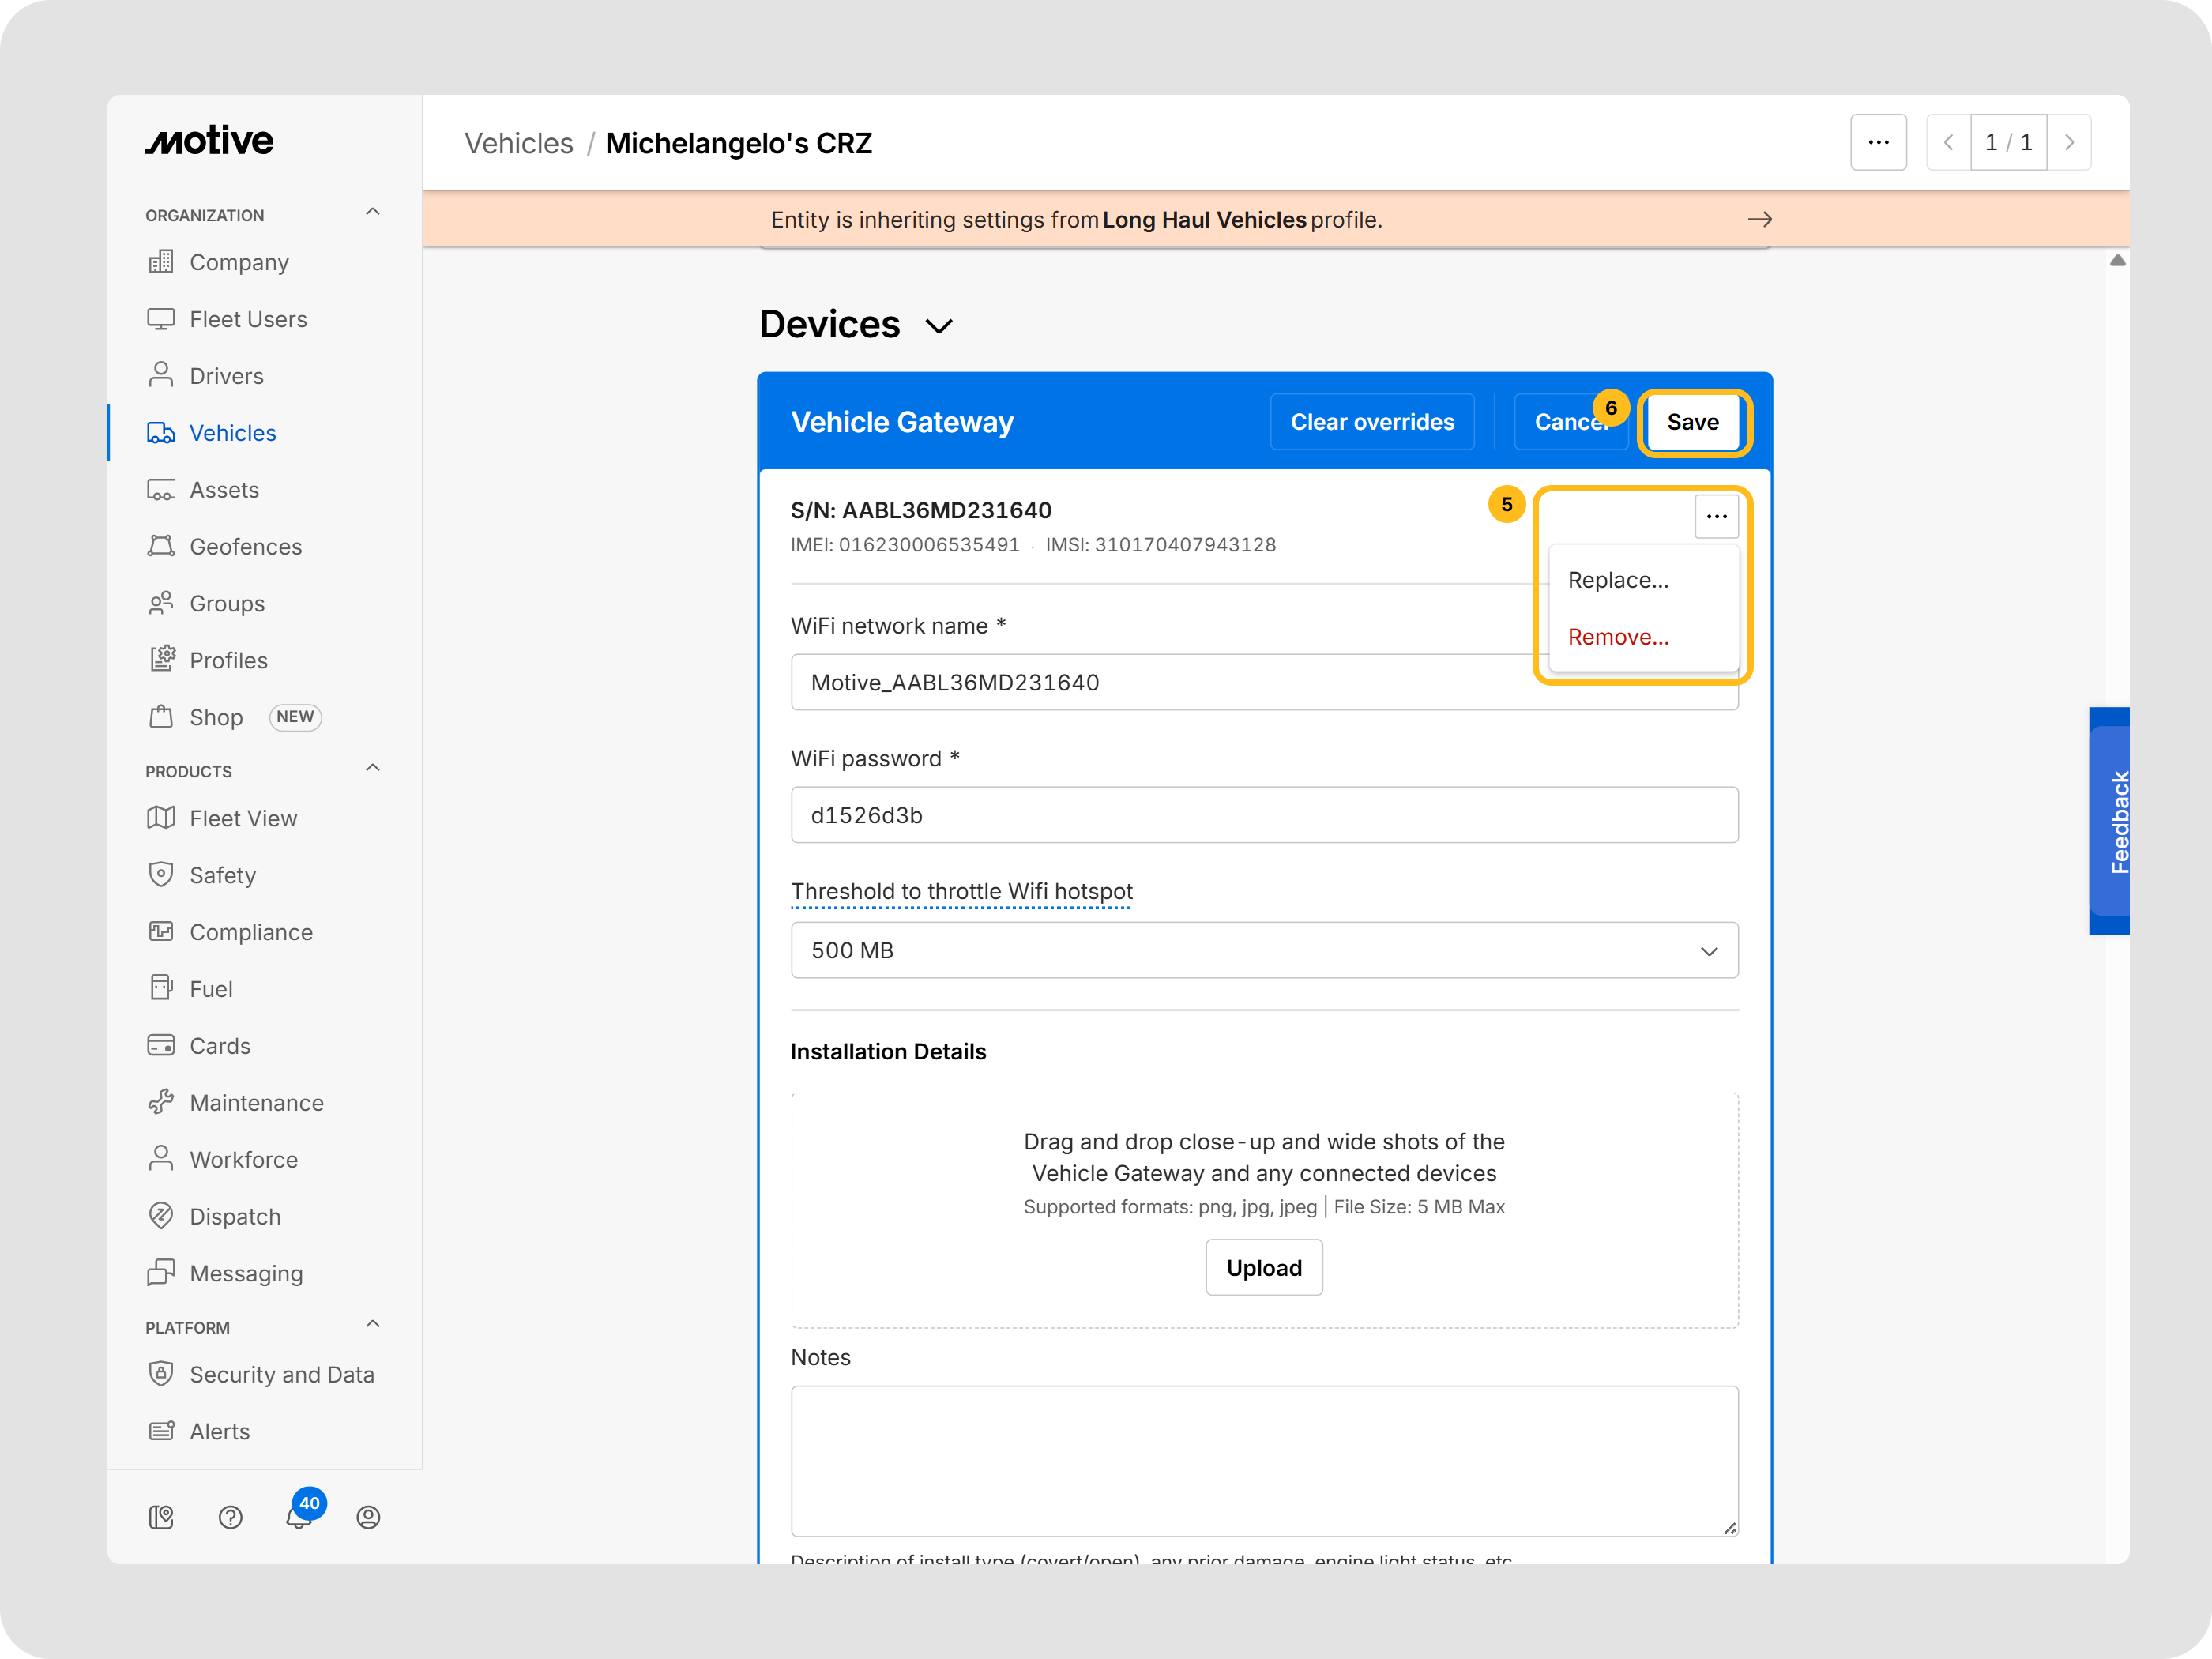Click the map pin icon in bottom bar

click(161, 1517)
